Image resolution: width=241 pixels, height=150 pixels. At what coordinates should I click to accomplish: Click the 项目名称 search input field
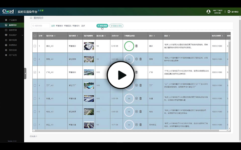click(41, 26)
